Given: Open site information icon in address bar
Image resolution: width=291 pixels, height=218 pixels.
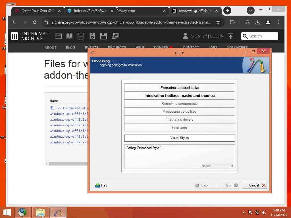Looking at the screenshot, I should [46, 22].
